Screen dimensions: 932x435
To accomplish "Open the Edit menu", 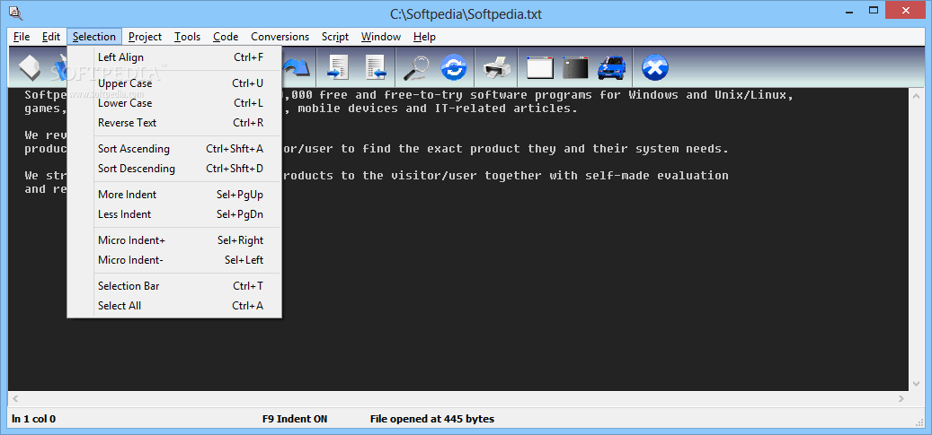I will pos(51,37).
